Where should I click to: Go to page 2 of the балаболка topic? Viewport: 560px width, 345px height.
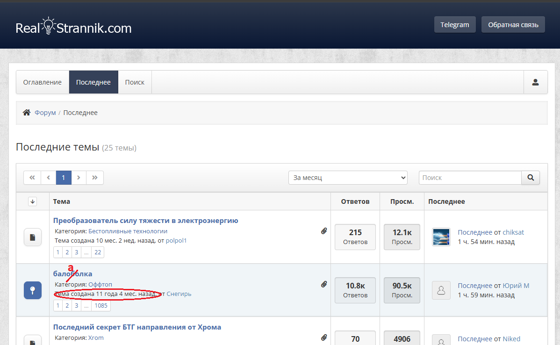tap(67, 305)
